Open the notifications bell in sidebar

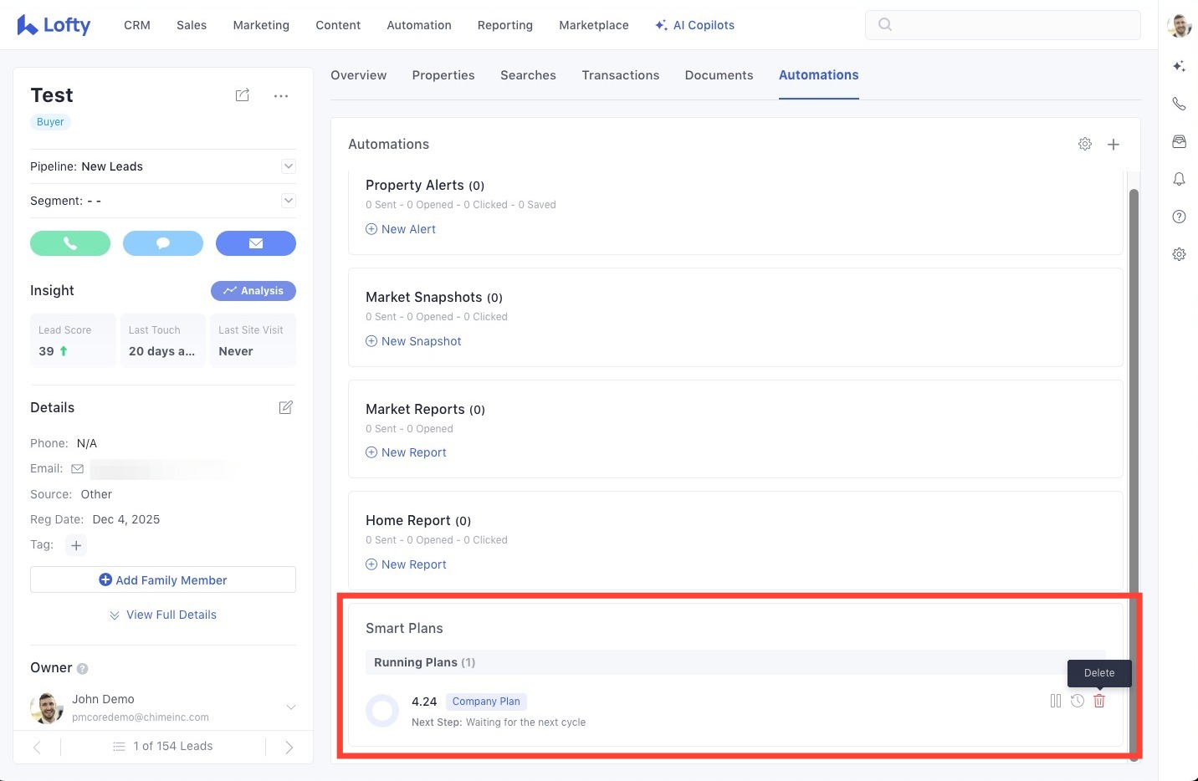click(1179, 179)
